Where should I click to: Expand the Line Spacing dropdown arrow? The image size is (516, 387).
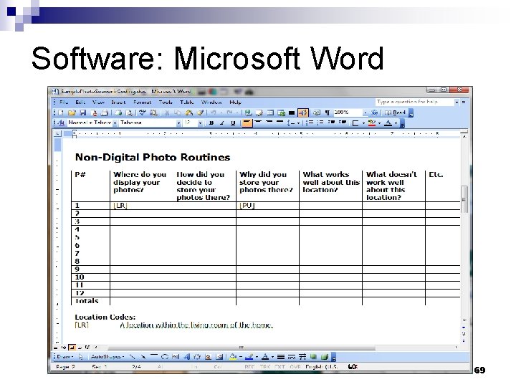pyautogui.click(x=298, y=123)
